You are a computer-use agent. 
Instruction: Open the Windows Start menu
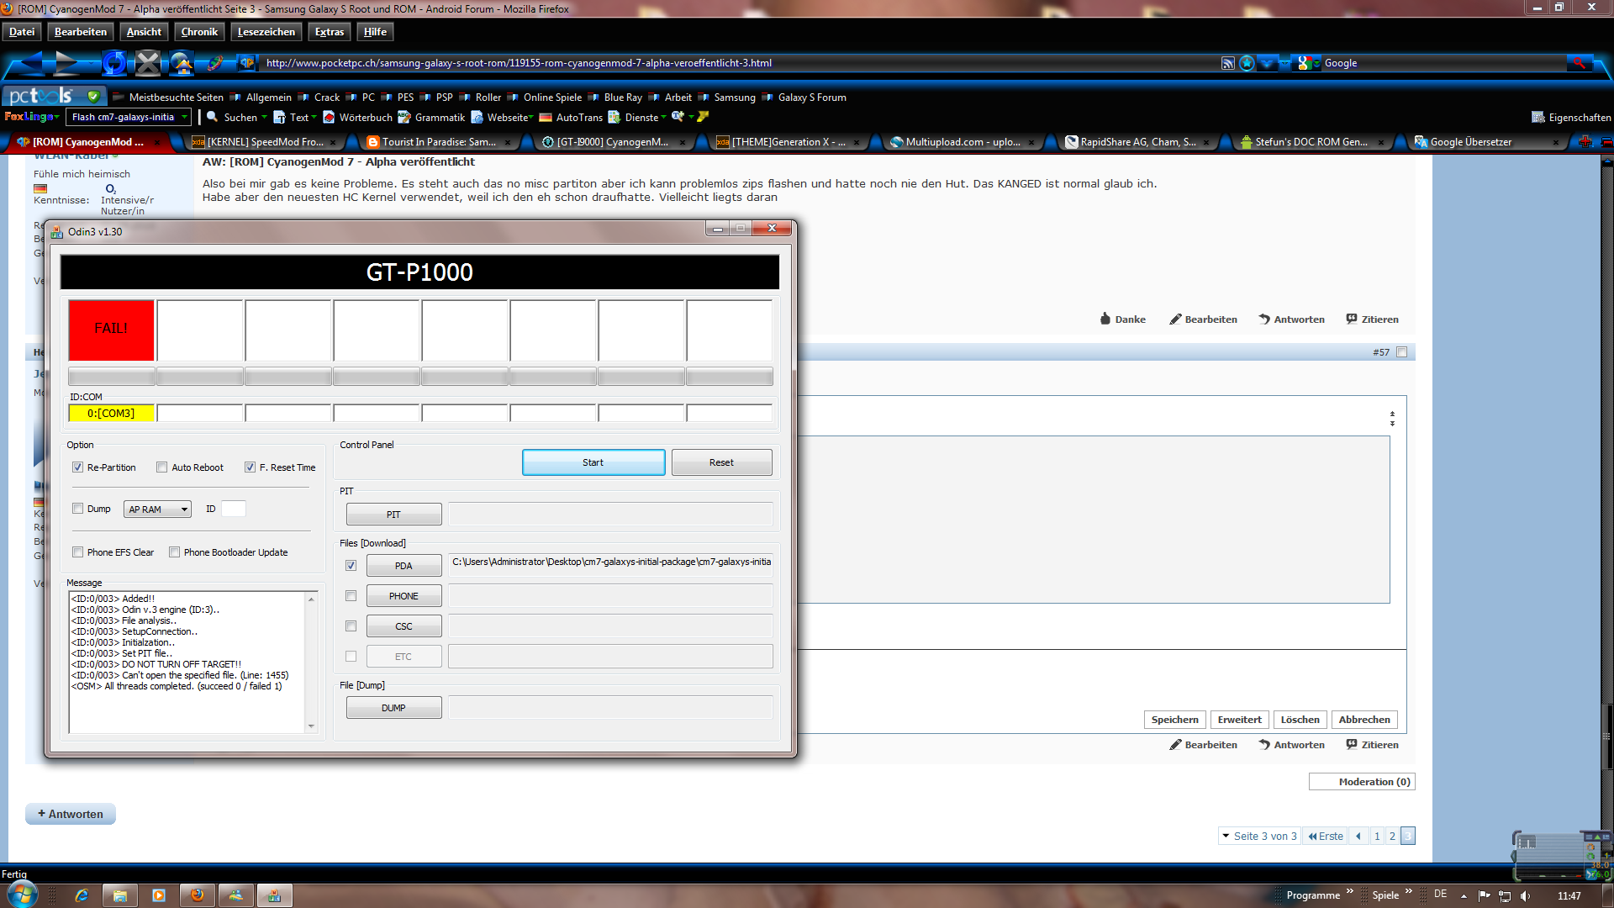(x=23, y=895)
